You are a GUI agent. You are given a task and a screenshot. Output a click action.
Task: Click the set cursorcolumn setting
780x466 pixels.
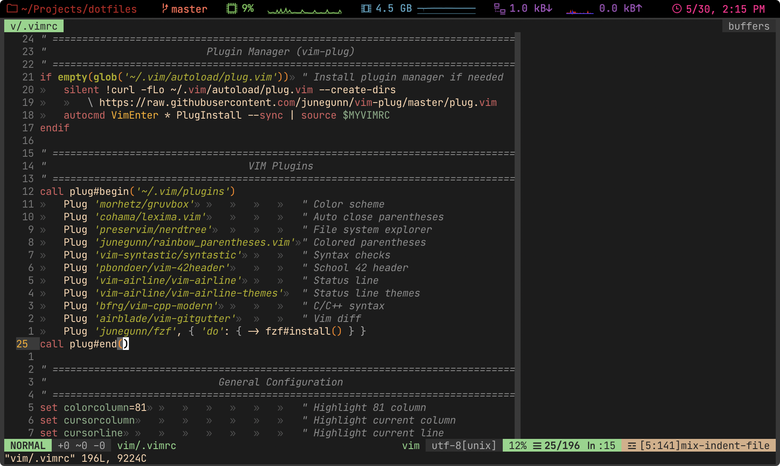tap(87, 420)
